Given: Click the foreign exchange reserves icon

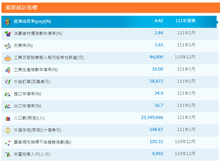Looking at the screenshot, I should click(8, 130).
